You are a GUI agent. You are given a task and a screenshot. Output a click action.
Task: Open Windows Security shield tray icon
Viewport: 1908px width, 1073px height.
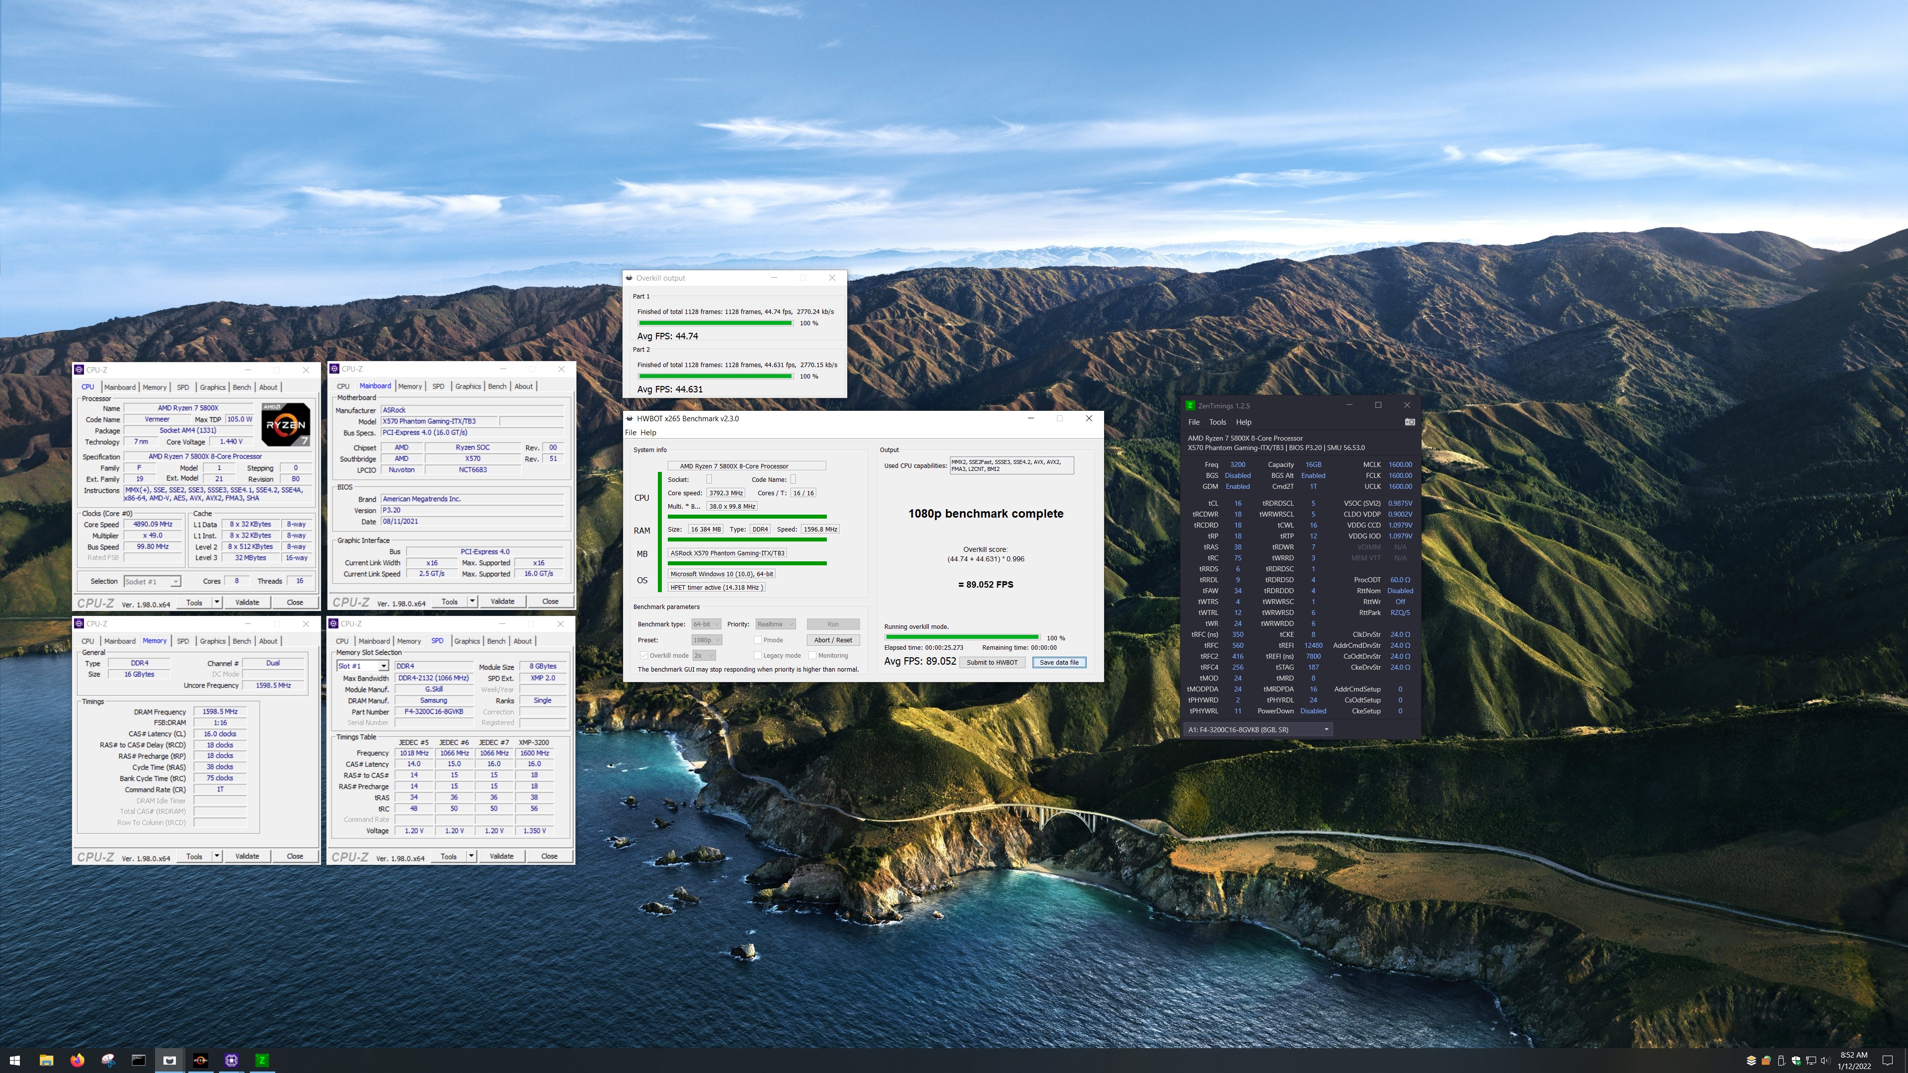[1796, 1061]
